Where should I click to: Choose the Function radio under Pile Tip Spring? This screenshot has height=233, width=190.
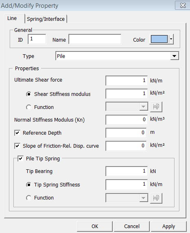[x=28, y=198]
